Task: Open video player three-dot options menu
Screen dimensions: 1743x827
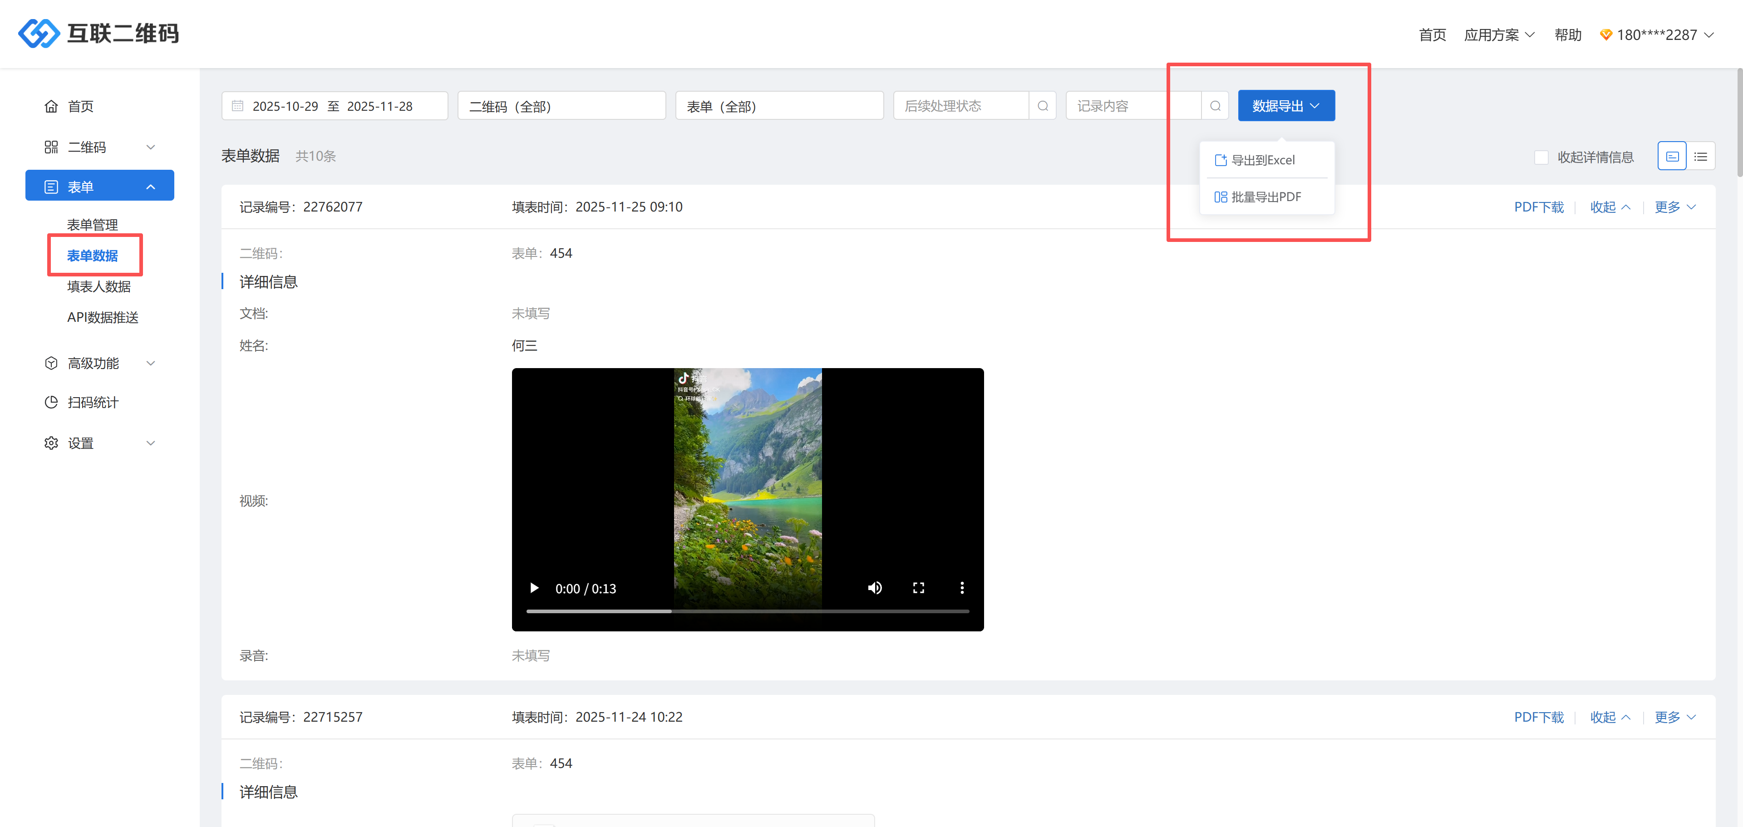Action: point(961,587)
